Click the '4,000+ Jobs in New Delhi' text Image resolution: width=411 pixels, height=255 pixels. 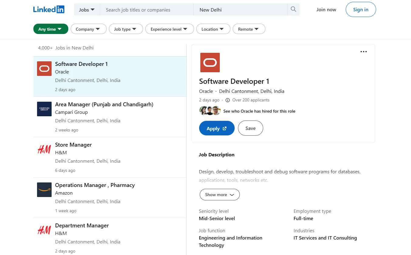tap(66, 48)
